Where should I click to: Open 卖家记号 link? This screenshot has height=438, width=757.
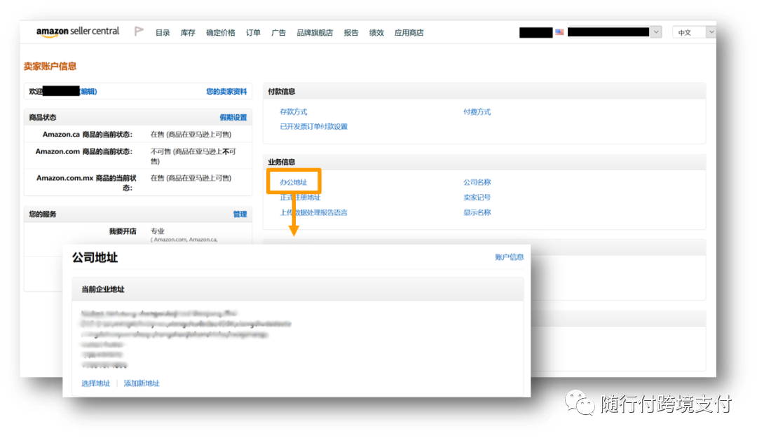(x=477, y=197)
